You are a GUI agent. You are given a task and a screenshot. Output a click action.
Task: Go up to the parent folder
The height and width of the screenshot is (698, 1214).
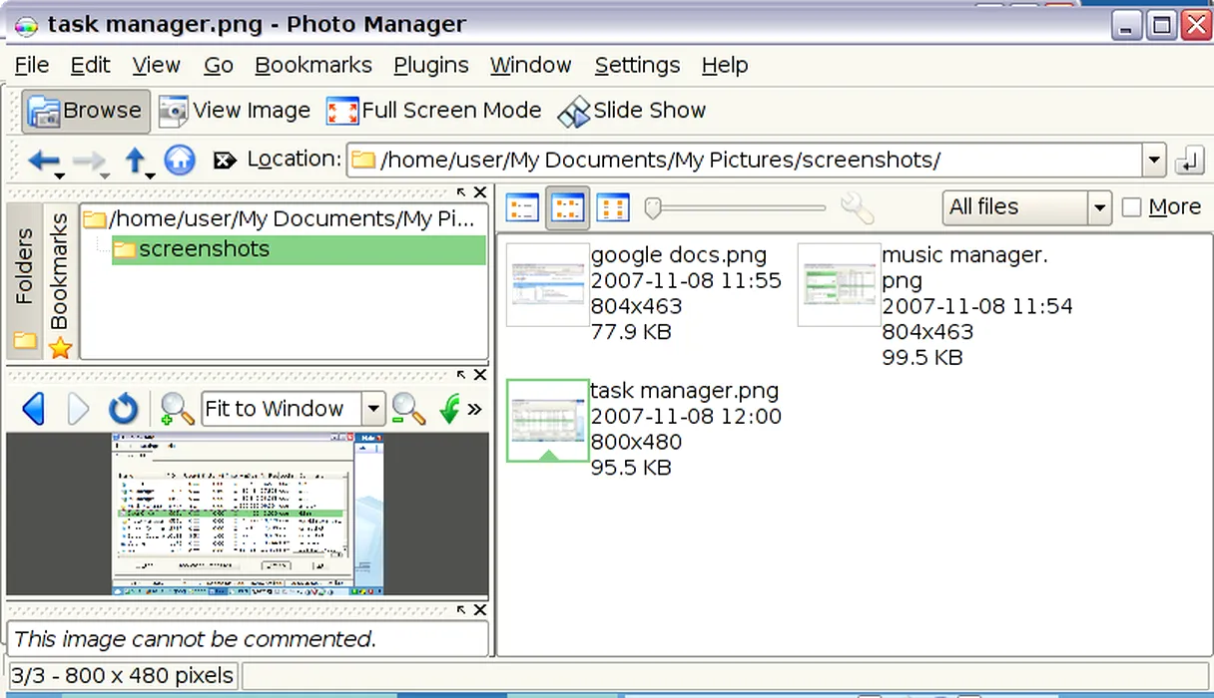point(135,160)
